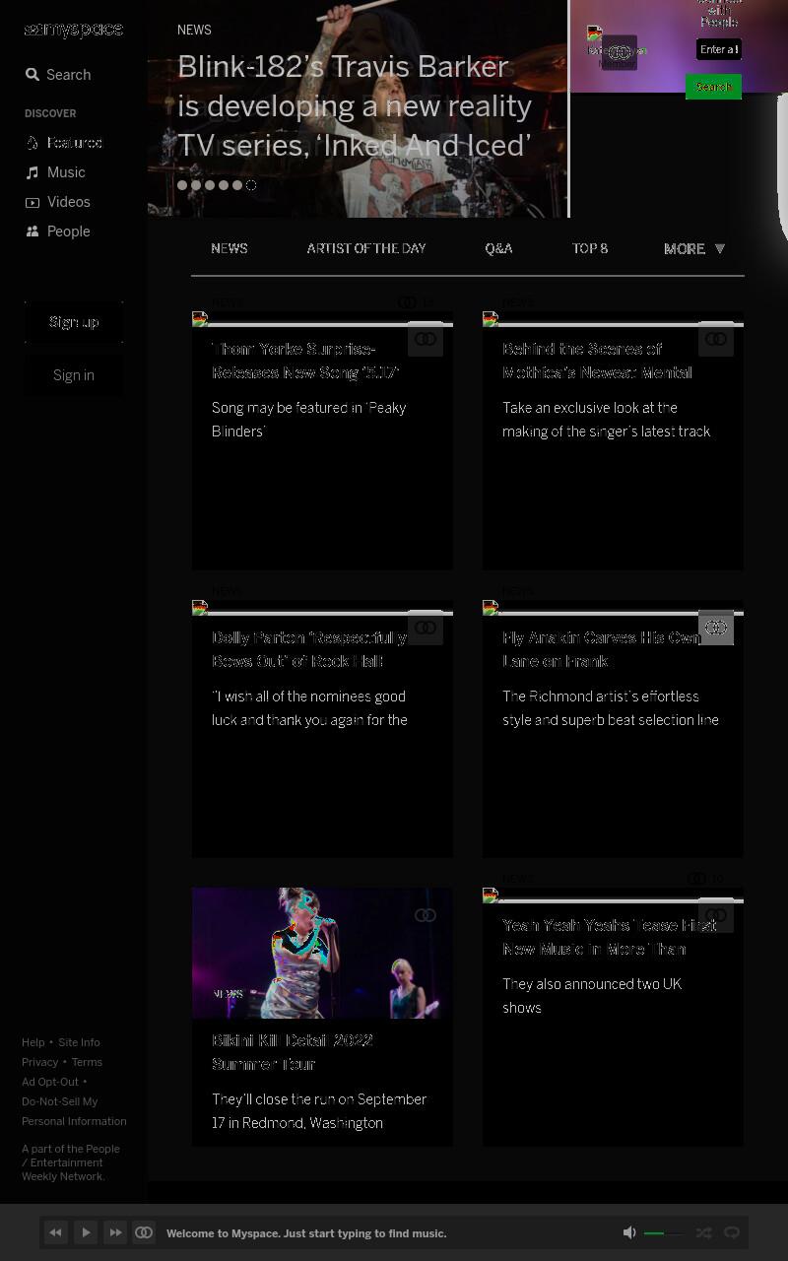Viewport: 788px width, 1261px height.
Task: Select the first hero carousel dot
Action: [182, 185]
